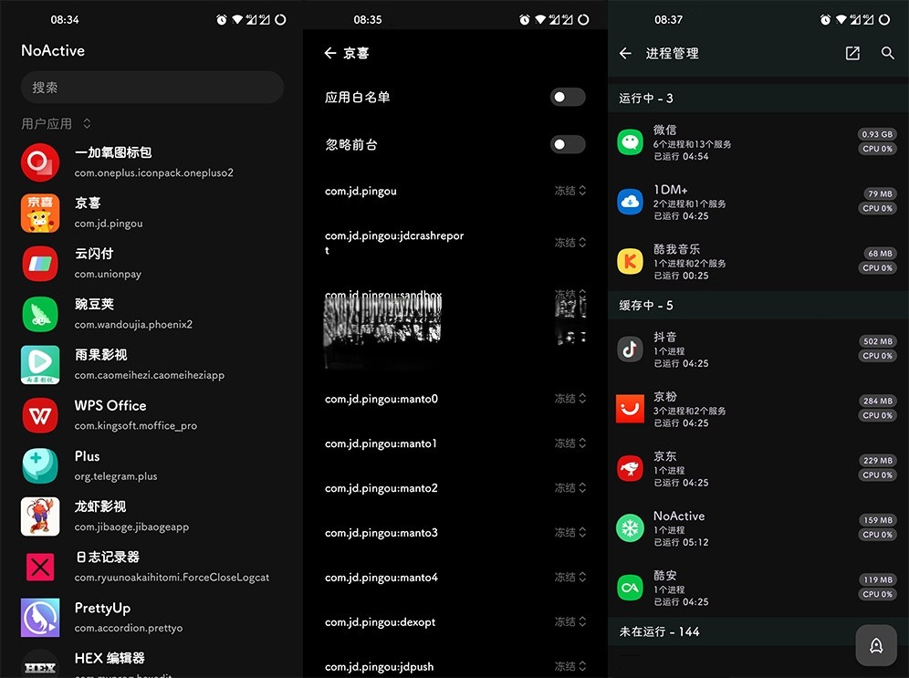Open 冻结 dropdown for manto0 process
Image resolution: width=909 pixels, height=678 pixels.
[570, 399]
